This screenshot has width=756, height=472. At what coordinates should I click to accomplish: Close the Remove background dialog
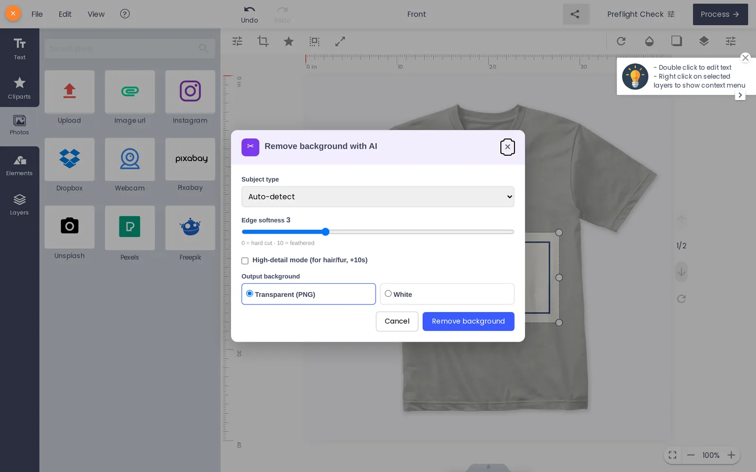507,147
